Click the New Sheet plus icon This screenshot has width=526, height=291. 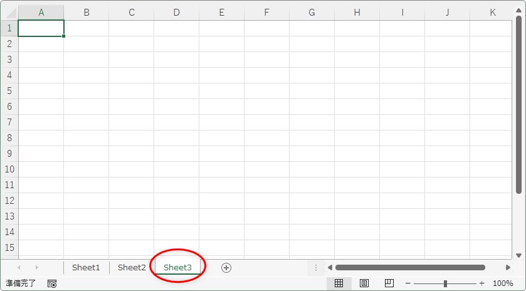[x=226, y=267]
